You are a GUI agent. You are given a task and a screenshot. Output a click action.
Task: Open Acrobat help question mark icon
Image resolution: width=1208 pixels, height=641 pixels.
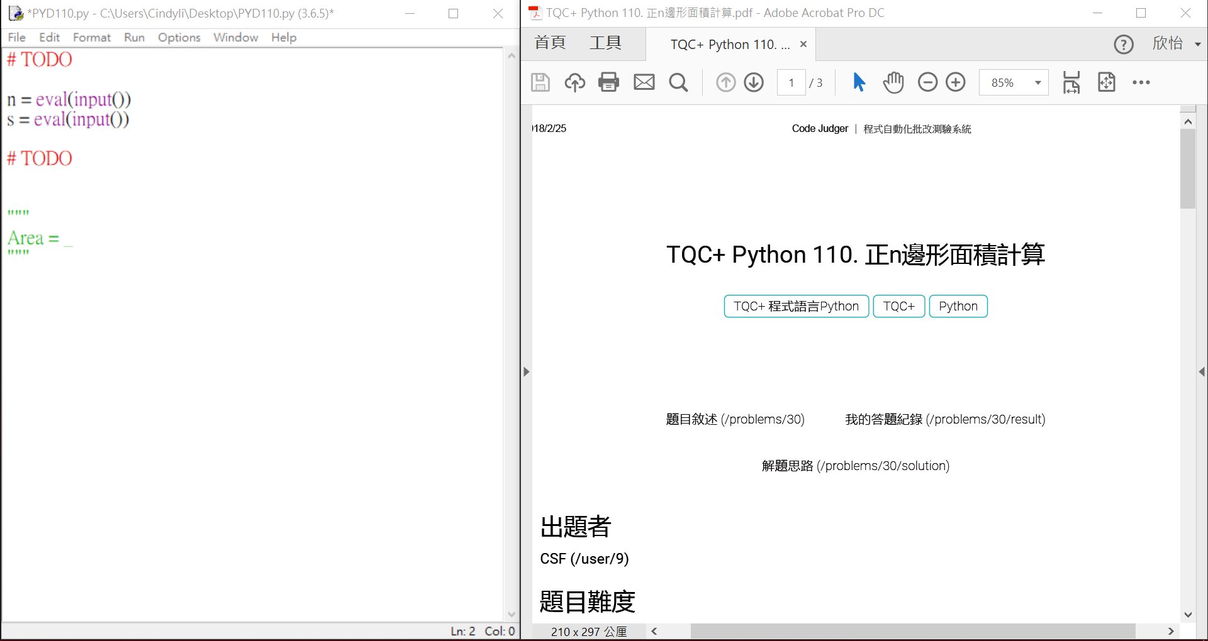coord(1124,45)
